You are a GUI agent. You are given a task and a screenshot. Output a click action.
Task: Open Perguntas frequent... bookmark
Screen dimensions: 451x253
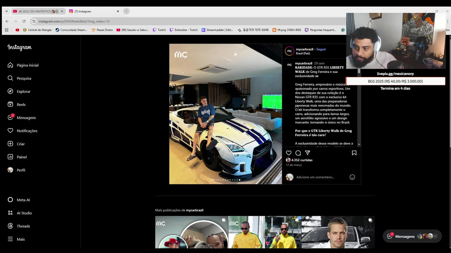coord(320,30)
